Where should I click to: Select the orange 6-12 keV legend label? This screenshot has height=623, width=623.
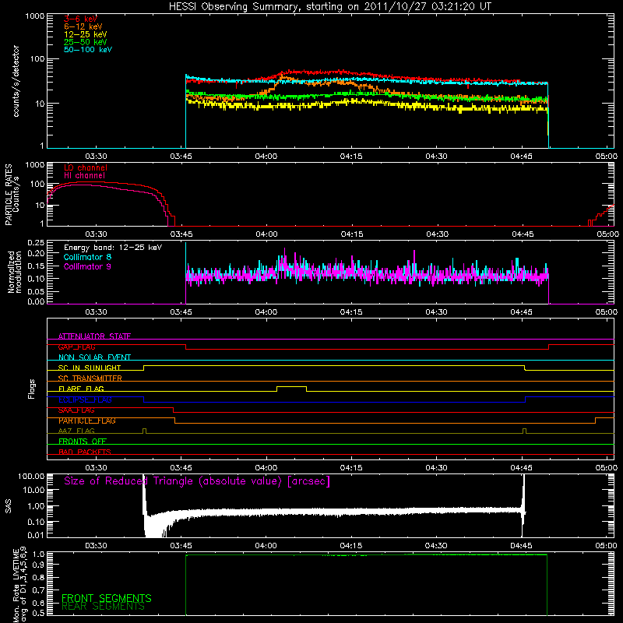83,26
